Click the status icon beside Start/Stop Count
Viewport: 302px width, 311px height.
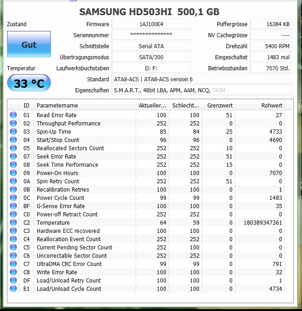tap(13, 140)
